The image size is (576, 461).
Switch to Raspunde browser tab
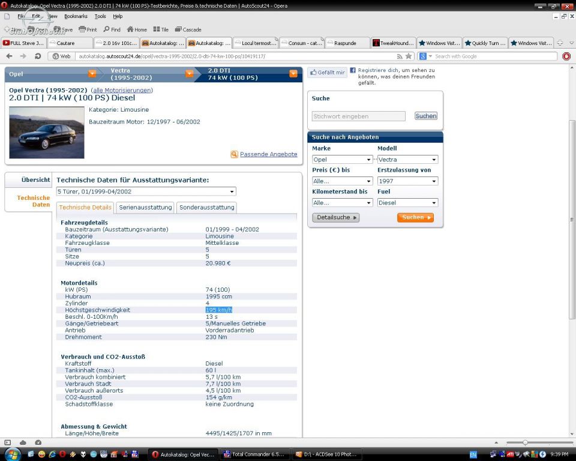(347, 43)
